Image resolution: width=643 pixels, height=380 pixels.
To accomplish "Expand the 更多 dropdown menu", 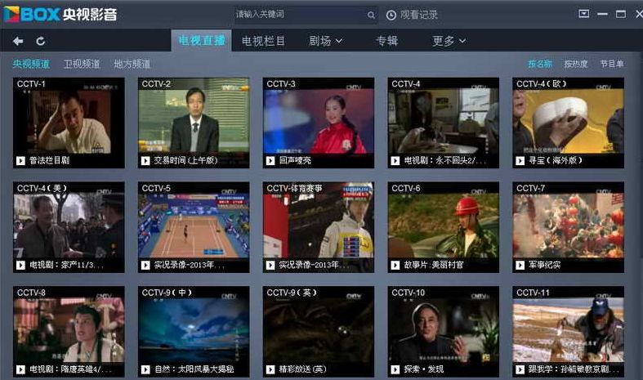I will 449,41.
